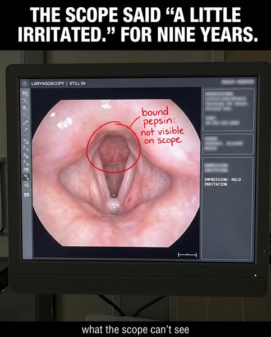Select the magnifier zoom tool in sidebar

pyautogui.click(x=25, y=108)
